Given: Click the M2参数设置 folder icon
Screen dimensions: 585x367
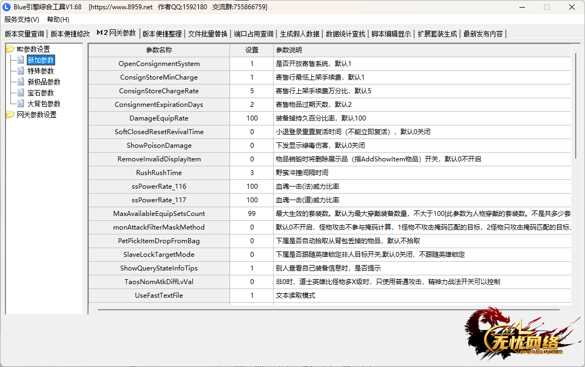Looking at the screenshot, I should point(10,49).
